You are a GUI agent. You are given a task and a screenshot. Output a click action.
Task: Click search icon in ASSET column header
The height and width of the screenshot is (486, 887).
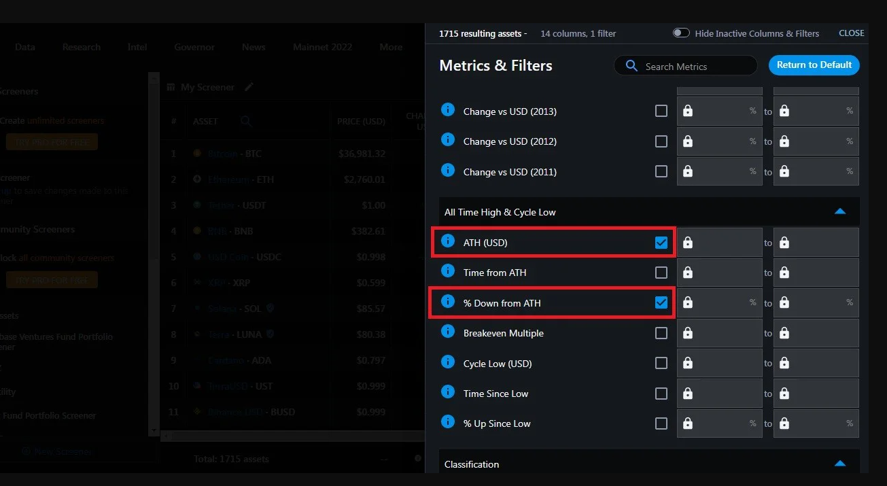(246, 121)
